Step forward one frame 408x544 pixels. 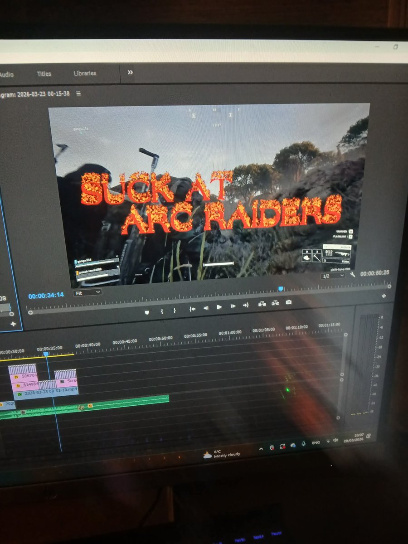(x=233, y=306)
